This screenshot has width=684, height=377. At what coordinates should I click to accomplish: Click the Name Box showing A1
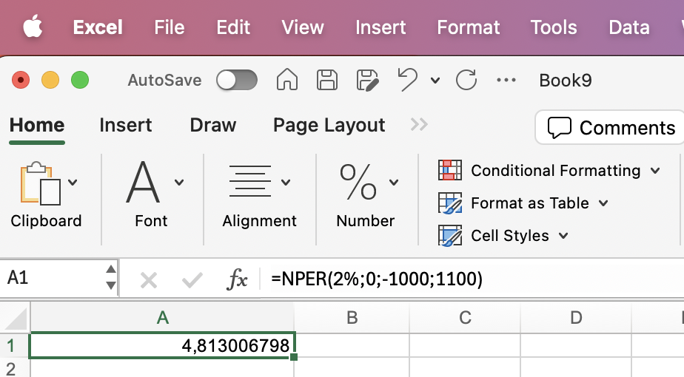tap(53, 278)
